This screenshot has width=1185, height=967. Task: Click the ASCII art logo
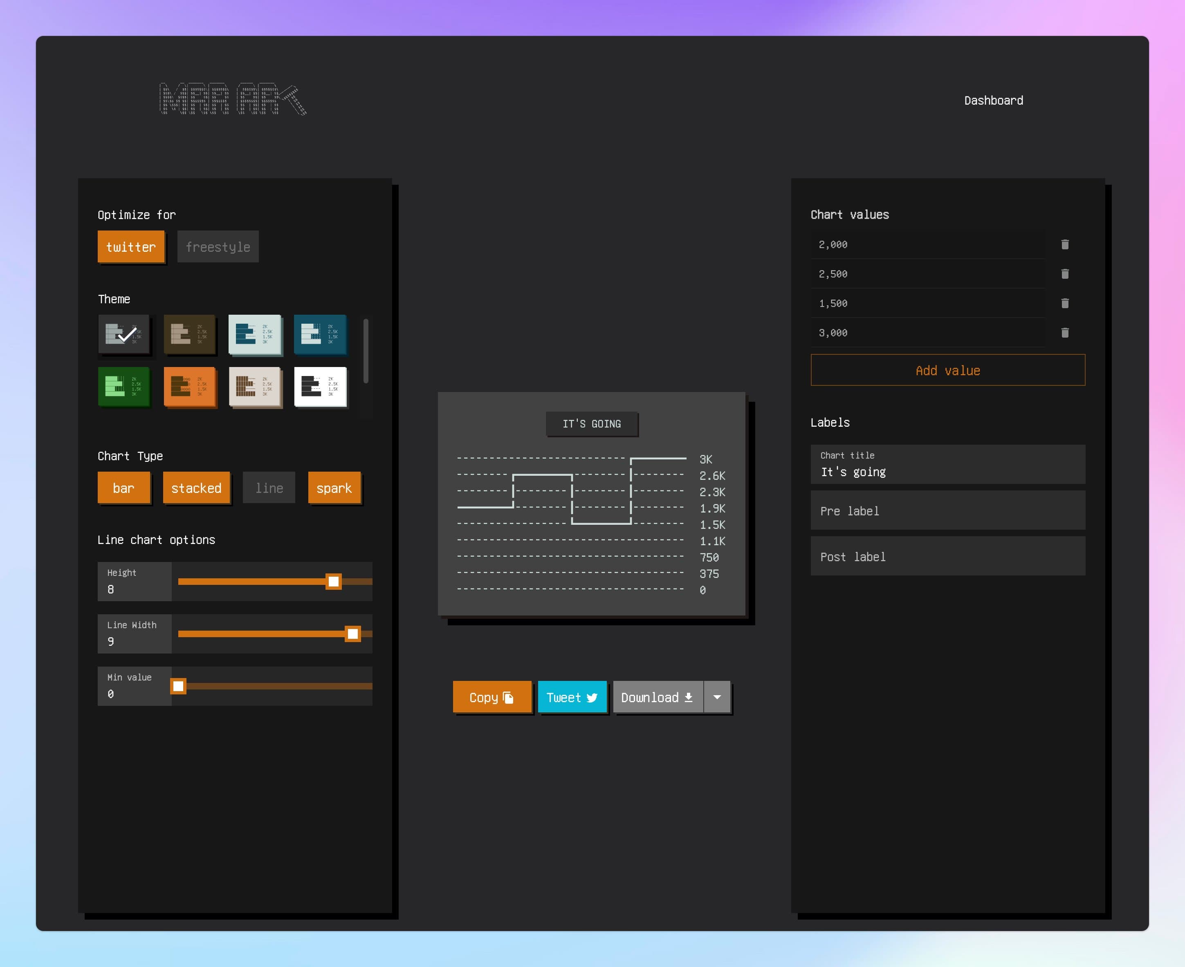click(x=233, y=99)
